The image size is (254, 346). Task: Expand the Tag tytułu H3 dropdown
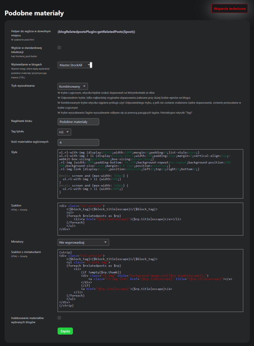click(x=65, y=132)
